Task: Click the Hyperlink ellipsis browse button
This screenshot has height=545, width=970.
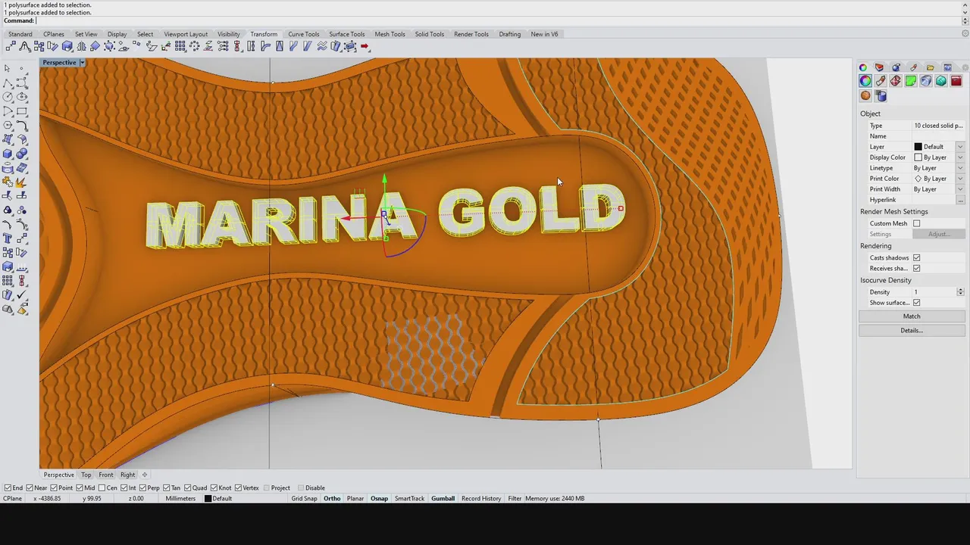Action: click(960, 200)
